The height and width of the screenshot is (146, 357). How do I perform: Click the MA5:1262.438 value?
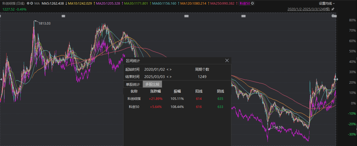pos(53,4)
